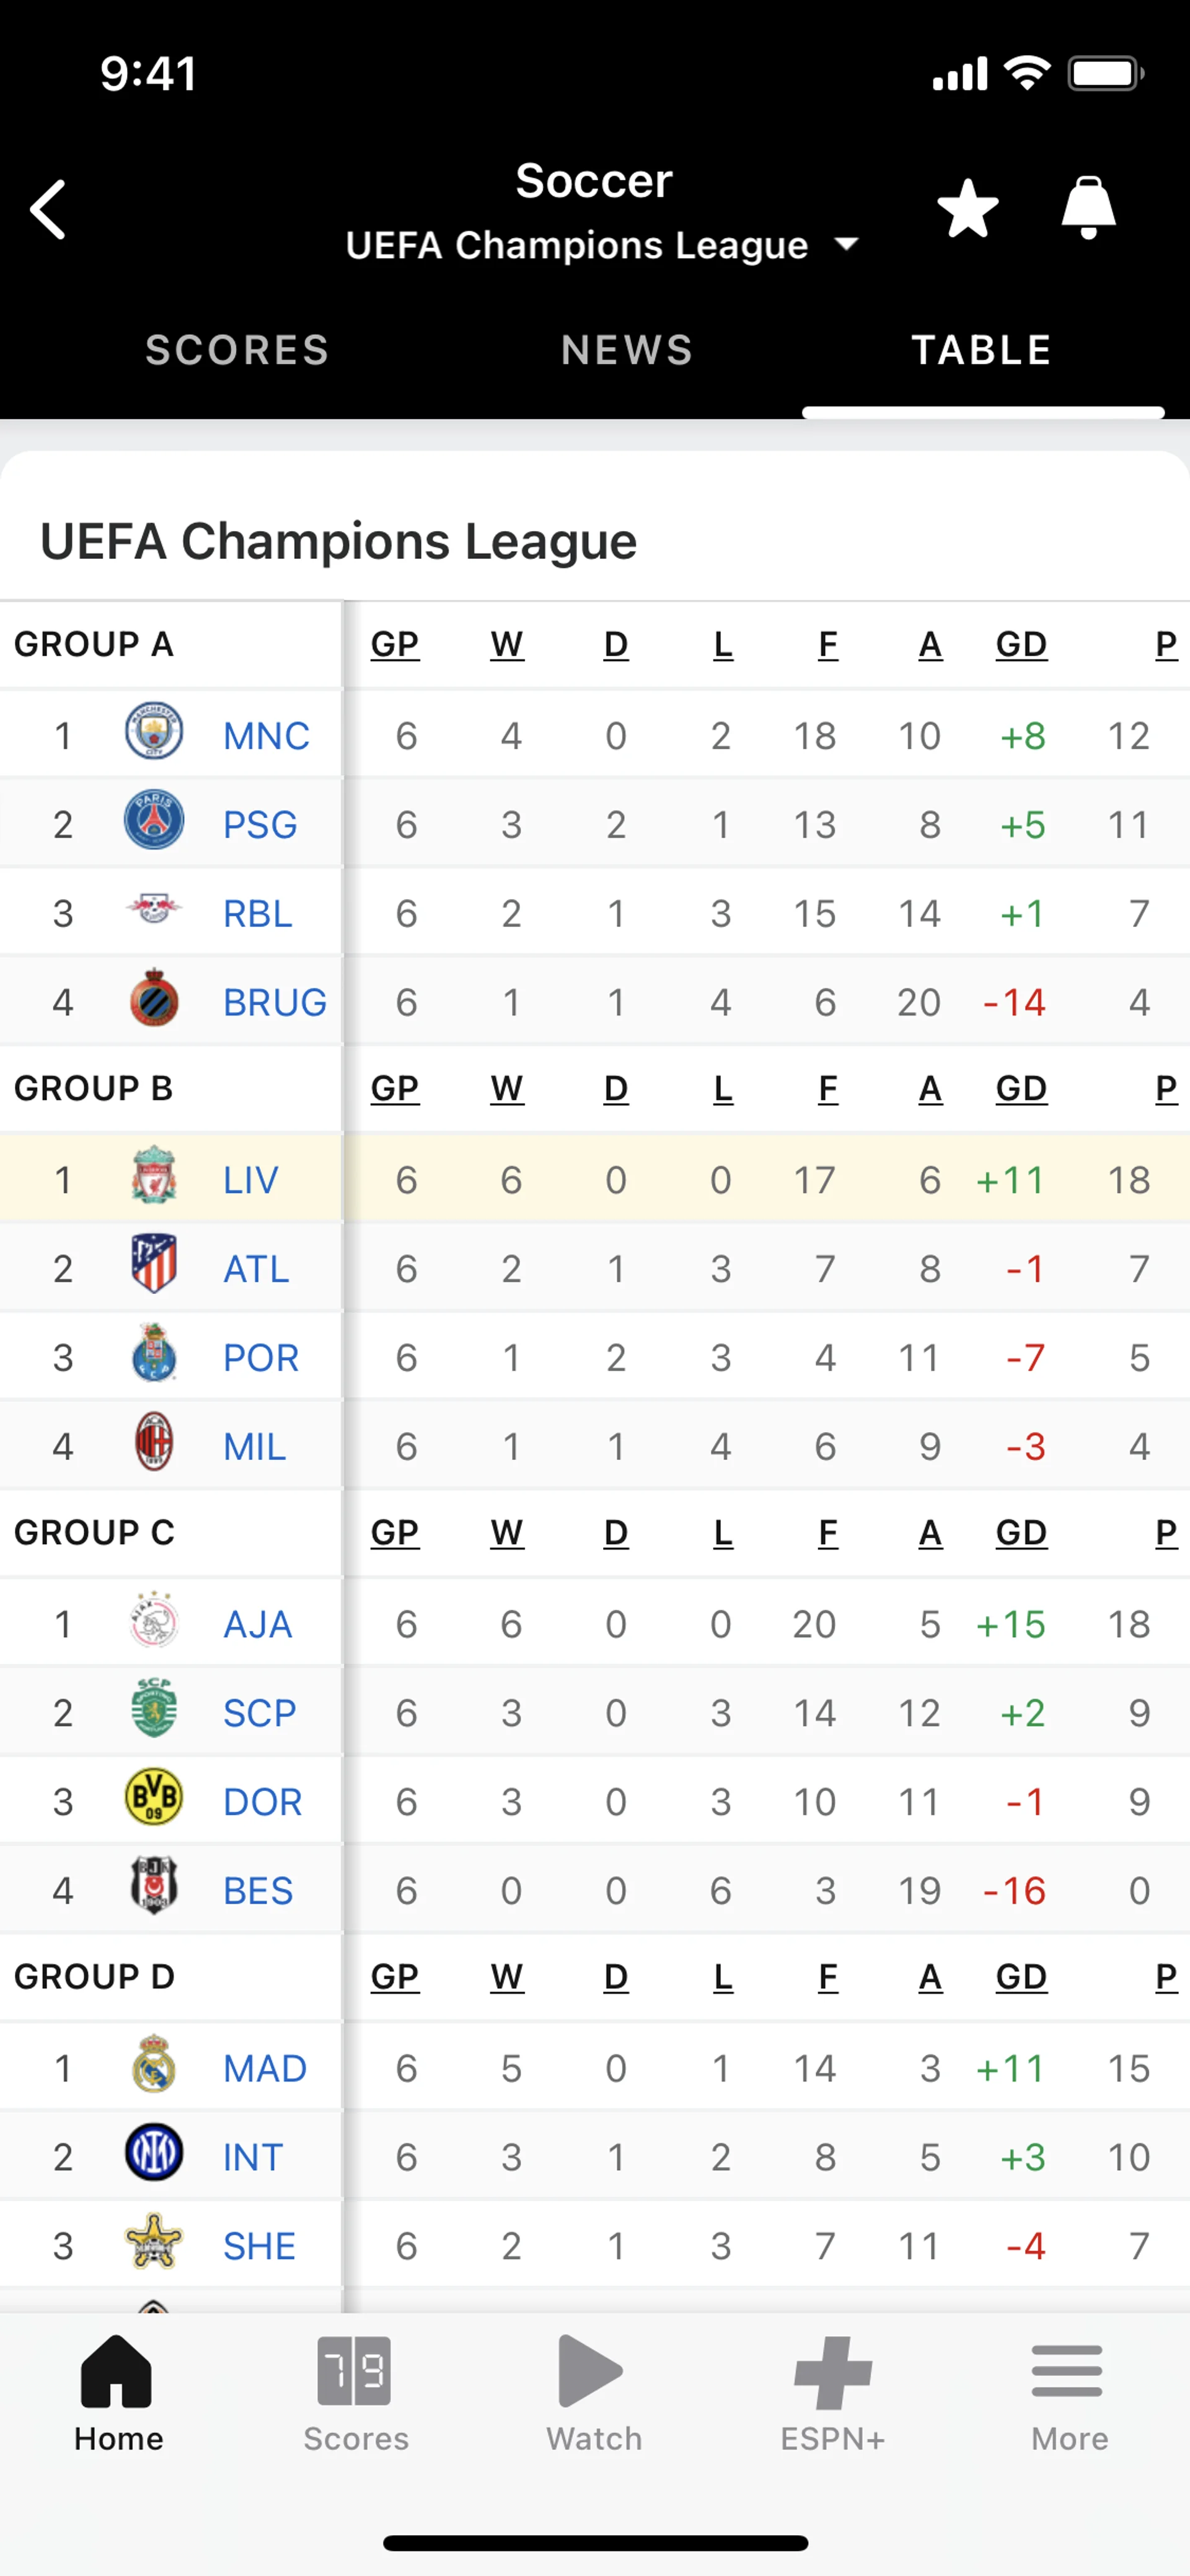Image resolution: width=1190 pixels, height=2576 pixels.
Task: Tap the Manchester City crest icon
Action: (x=154, y=732)
